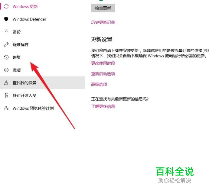The height and width of the screenshot is (194, 209).
Task: Select 备份 in the sidebar
Action: coord(42,32)
